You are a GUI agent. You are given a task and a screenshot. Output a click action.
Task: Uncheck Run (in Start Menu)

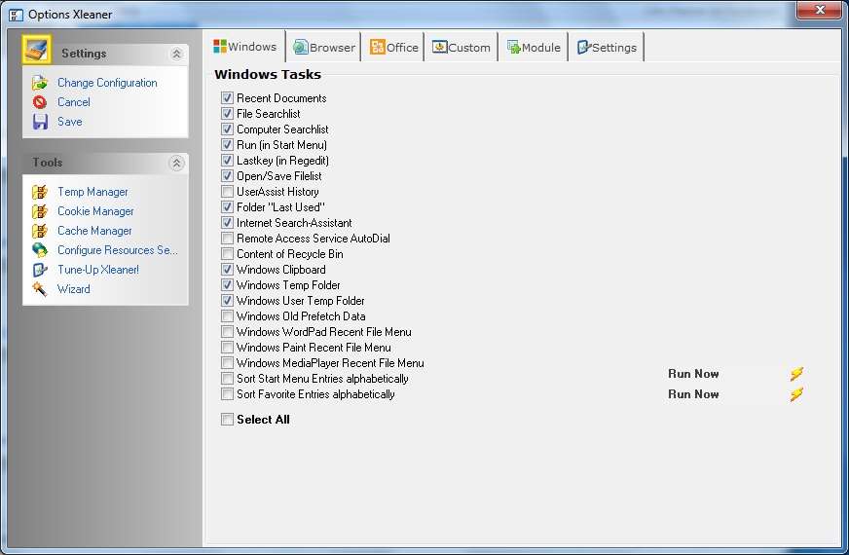[228, 144]
